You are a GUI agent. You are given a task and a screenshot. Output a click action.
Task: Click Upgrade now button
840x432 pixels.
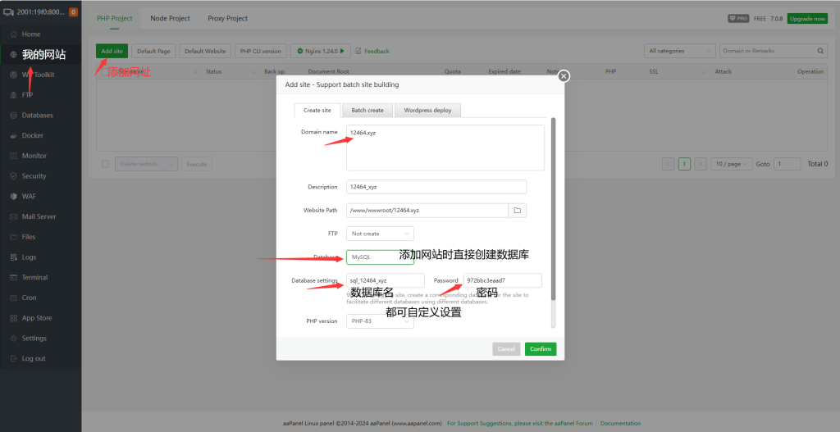[x=807, y=19]
